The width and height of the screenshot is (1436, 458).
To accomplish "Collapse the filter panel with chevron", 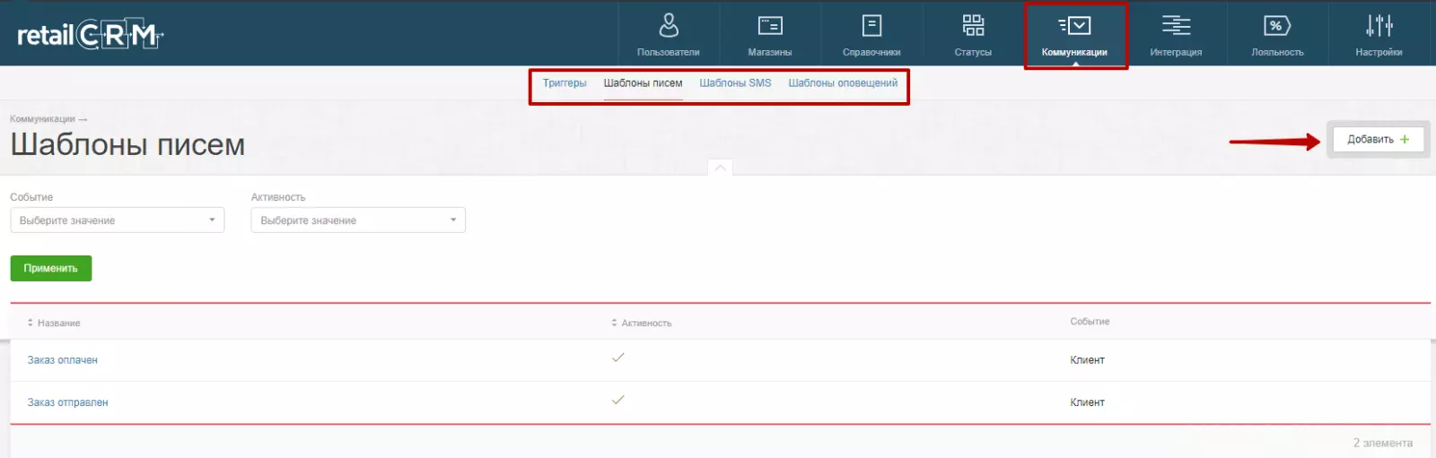I will 720,168.
